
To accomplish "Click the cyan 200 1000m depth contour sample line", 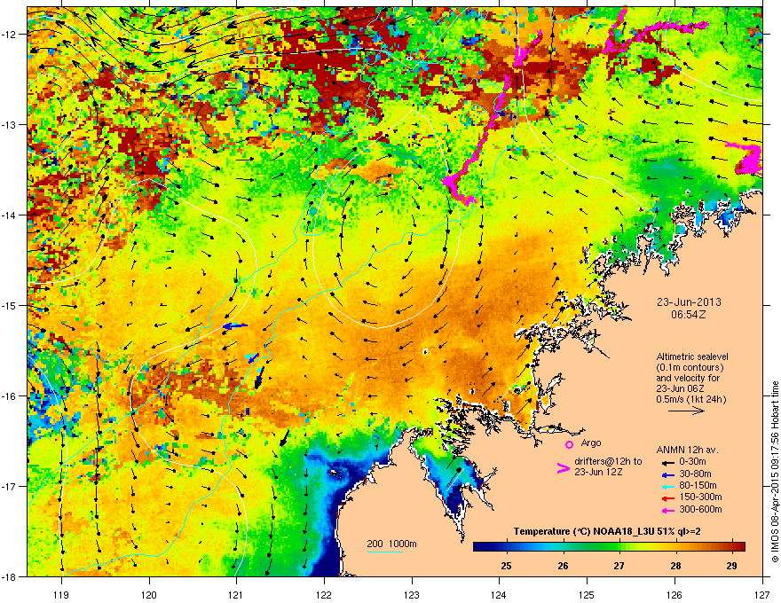I will tap(384, 552).
